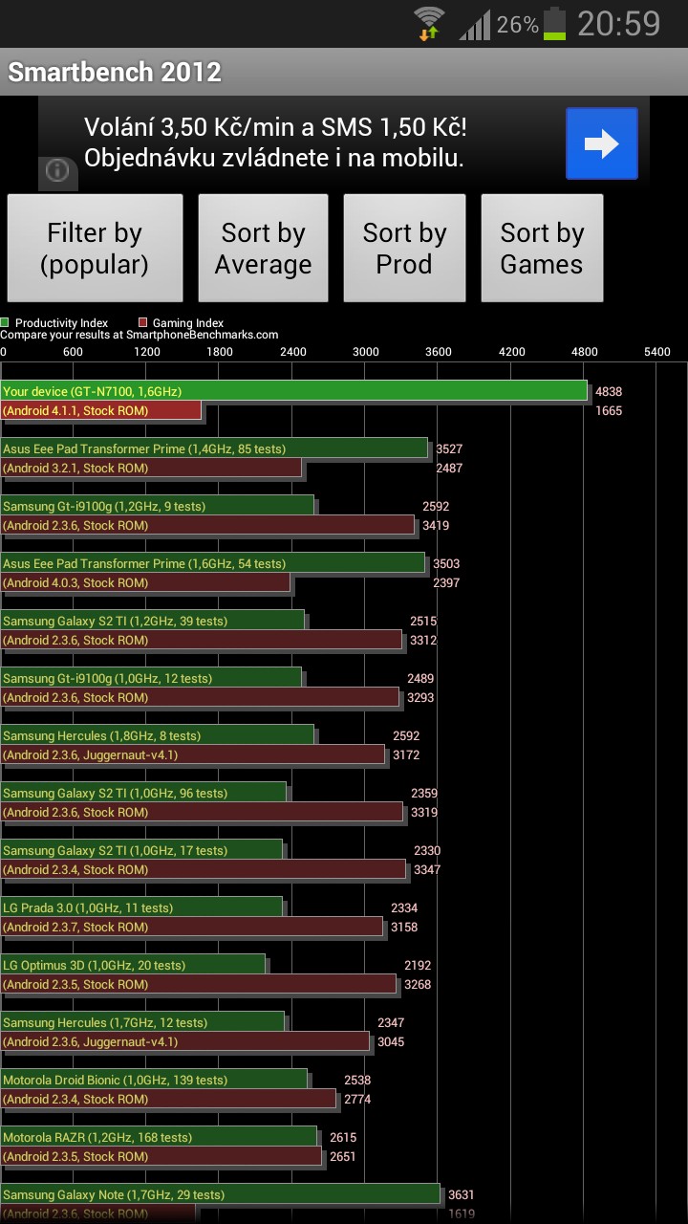Tap the green Productivity Index legend swatch
688x1224 pixels.
(5, 323)
